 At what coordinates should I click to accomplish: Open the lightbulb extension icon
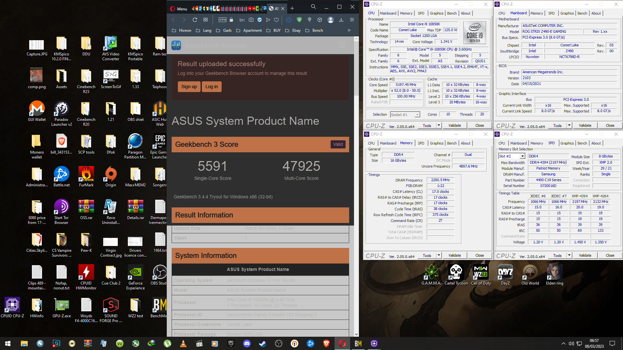coord(310,20)
